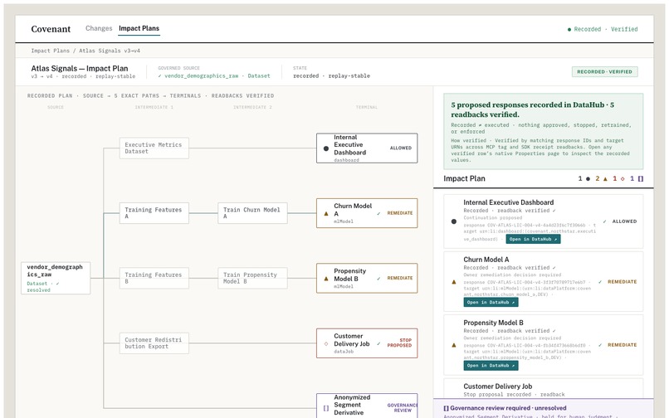
Task: Click the Customer Delivery Job terminal node
Action: (367, 343)
